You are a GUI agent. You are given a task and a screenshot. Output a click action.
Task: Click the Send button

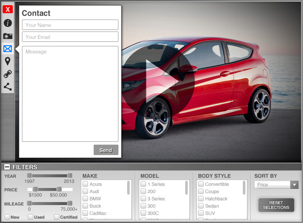(x=106, y=150)
